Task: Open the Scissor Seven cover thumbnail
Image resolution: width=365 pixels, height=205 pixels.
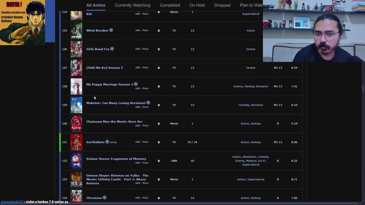Action: 76,161
